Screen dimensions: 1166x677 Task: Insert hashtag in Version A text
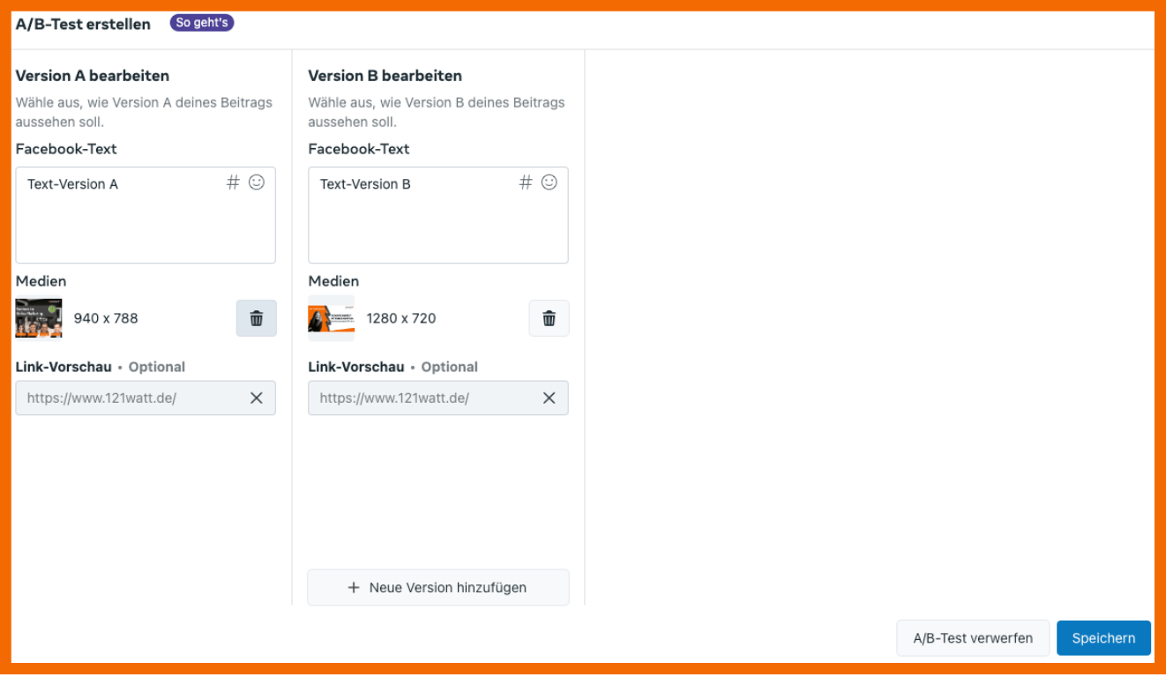point(233,182)
